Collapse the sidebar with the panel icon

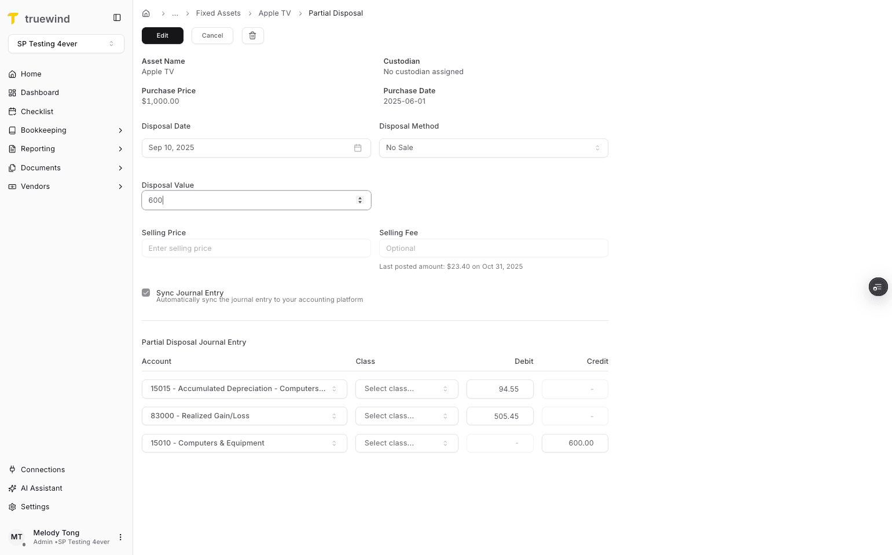pyautogui.click(x=117, y=17)
